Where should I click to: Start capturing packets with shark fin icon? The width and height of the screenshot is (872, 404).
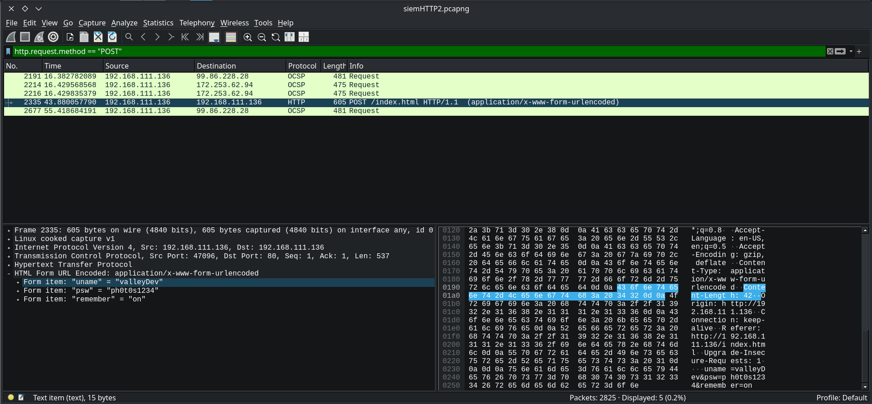pos(11,37)
